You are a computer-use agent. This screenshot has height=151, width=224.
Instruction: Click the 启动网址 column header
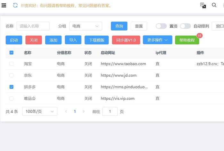[108, 53]
